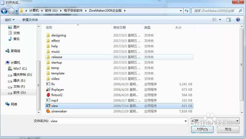
Task: Select 计算机 in navigation pane
Action: [x=13, y=63]
